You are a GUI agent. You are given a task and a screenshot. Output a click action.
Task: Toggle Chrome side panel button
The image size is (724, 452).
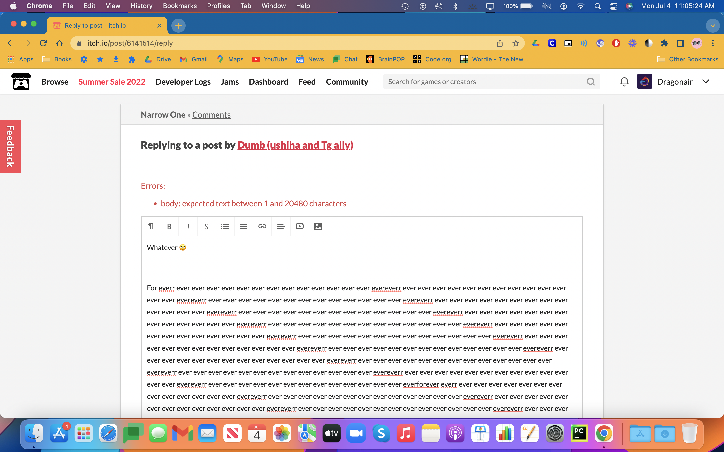point(681,43)
